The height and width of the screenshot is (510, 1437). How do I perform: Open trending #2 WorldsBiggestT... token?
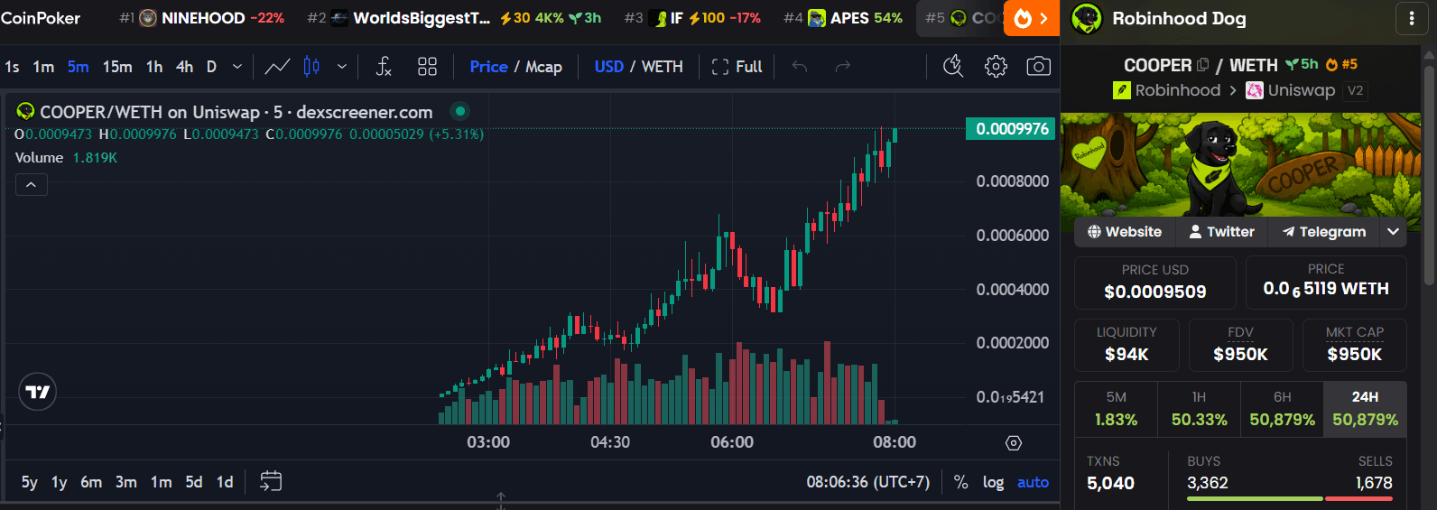454,18
